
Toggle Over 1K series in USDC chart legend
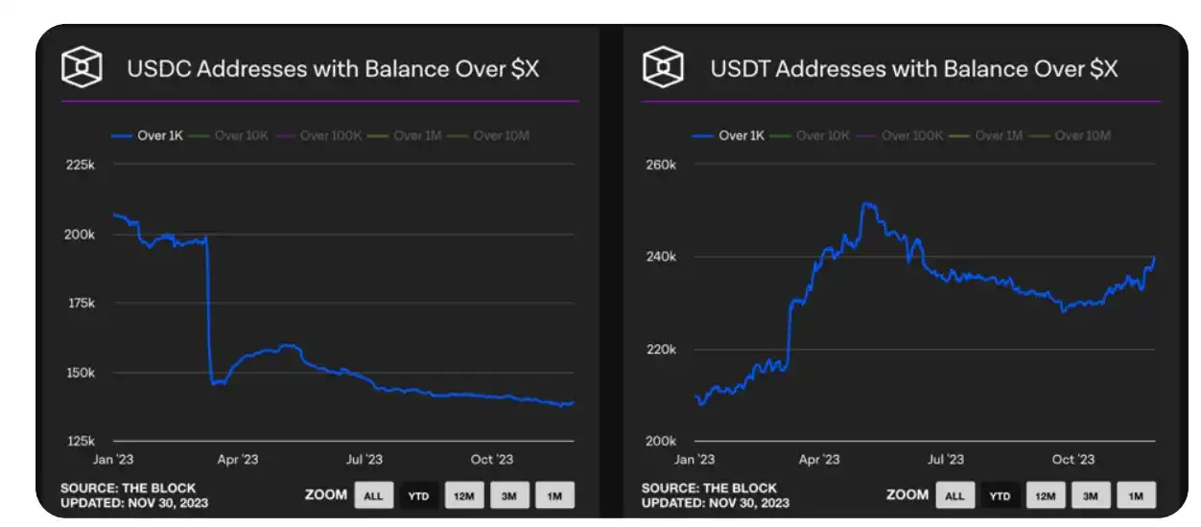155,135
